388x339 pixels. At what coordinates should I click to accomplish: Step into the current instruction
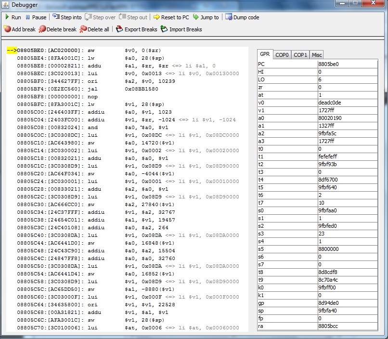tap(67, 17)
